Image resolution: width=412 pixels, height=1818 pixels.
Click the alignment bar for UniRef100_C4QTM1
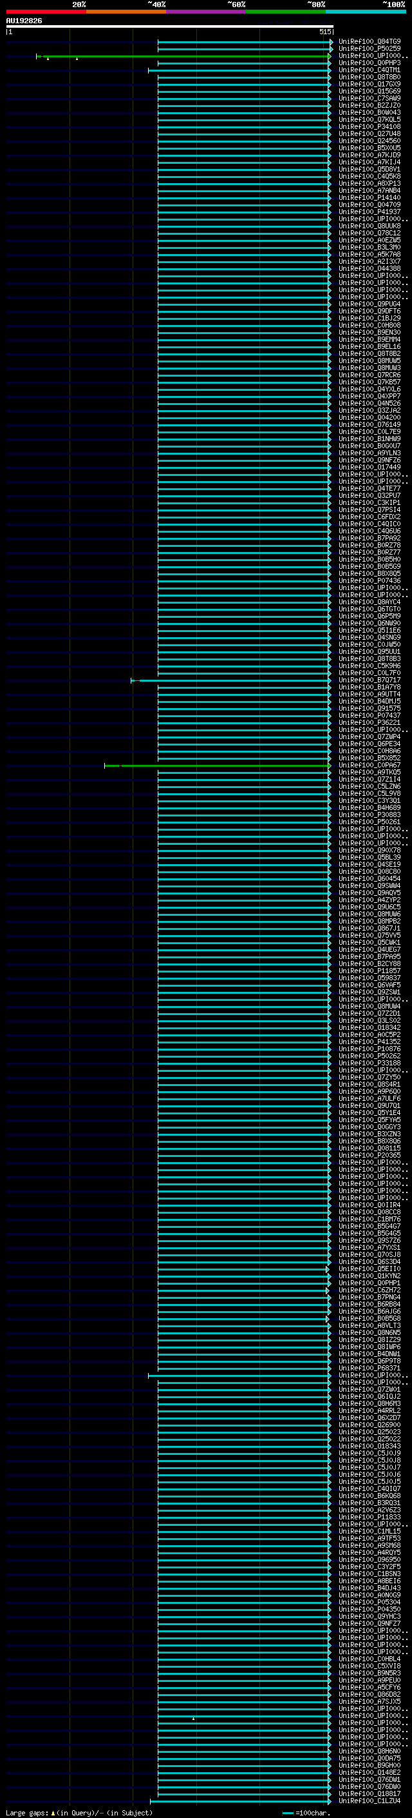pos(239,70)
